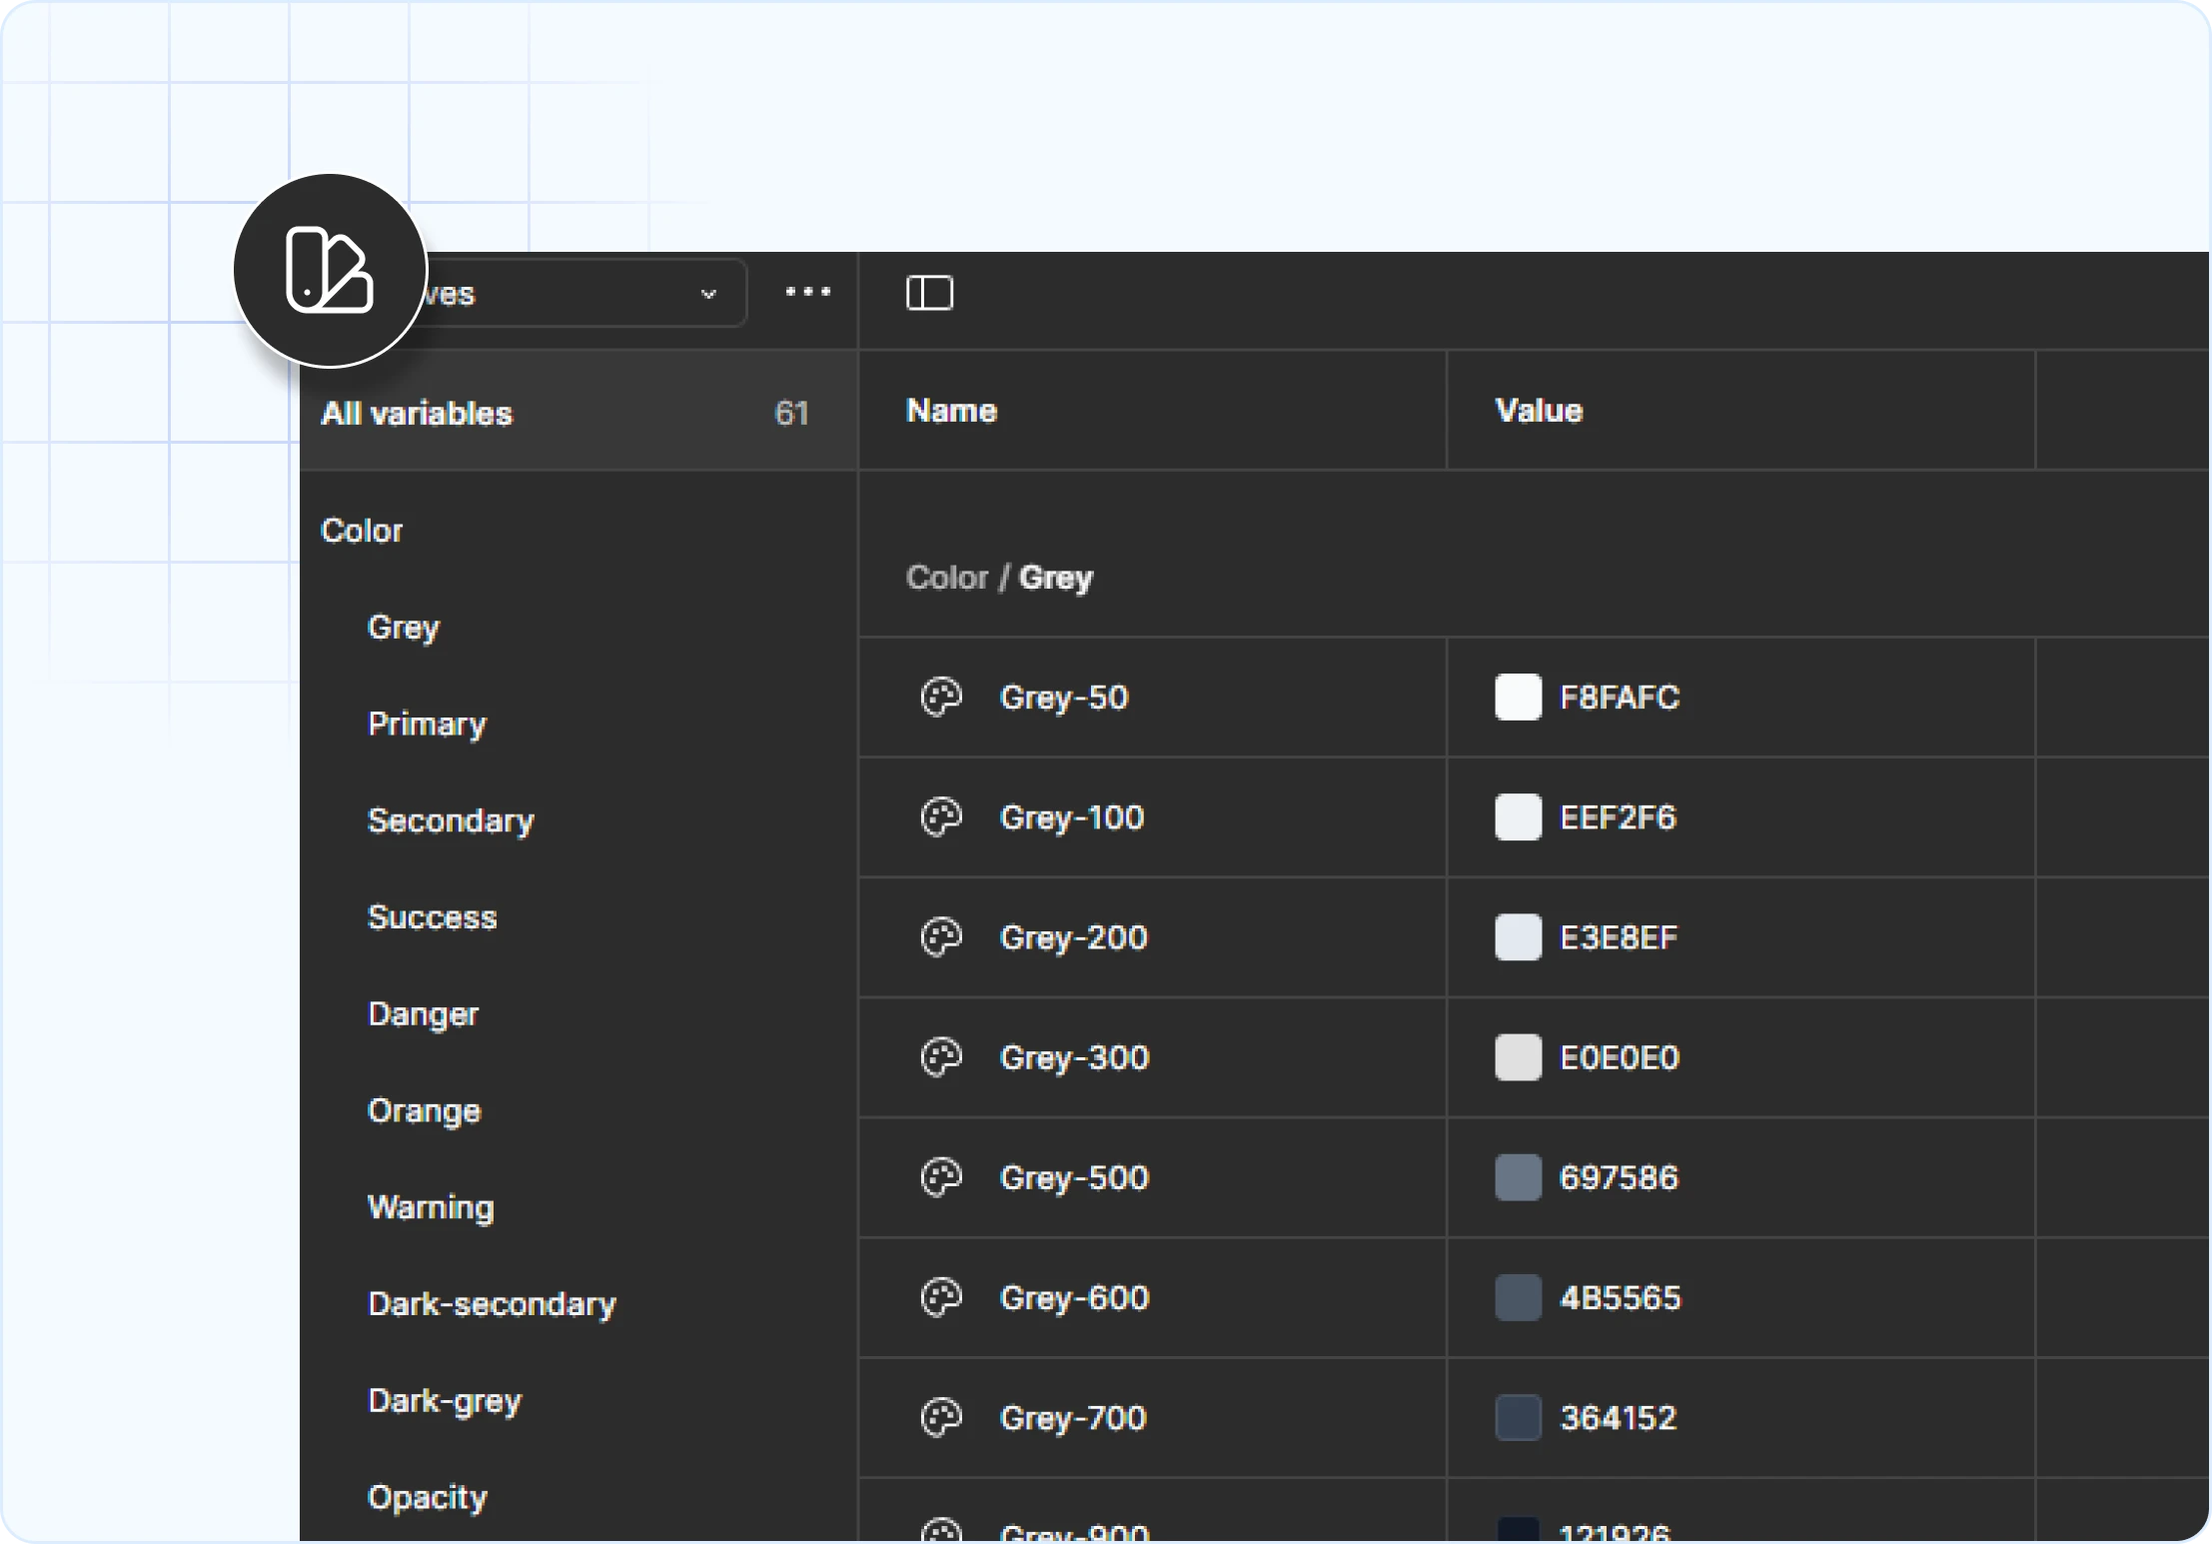
Task: Open the Dark-secondary group
Action: coord(492,1304)
